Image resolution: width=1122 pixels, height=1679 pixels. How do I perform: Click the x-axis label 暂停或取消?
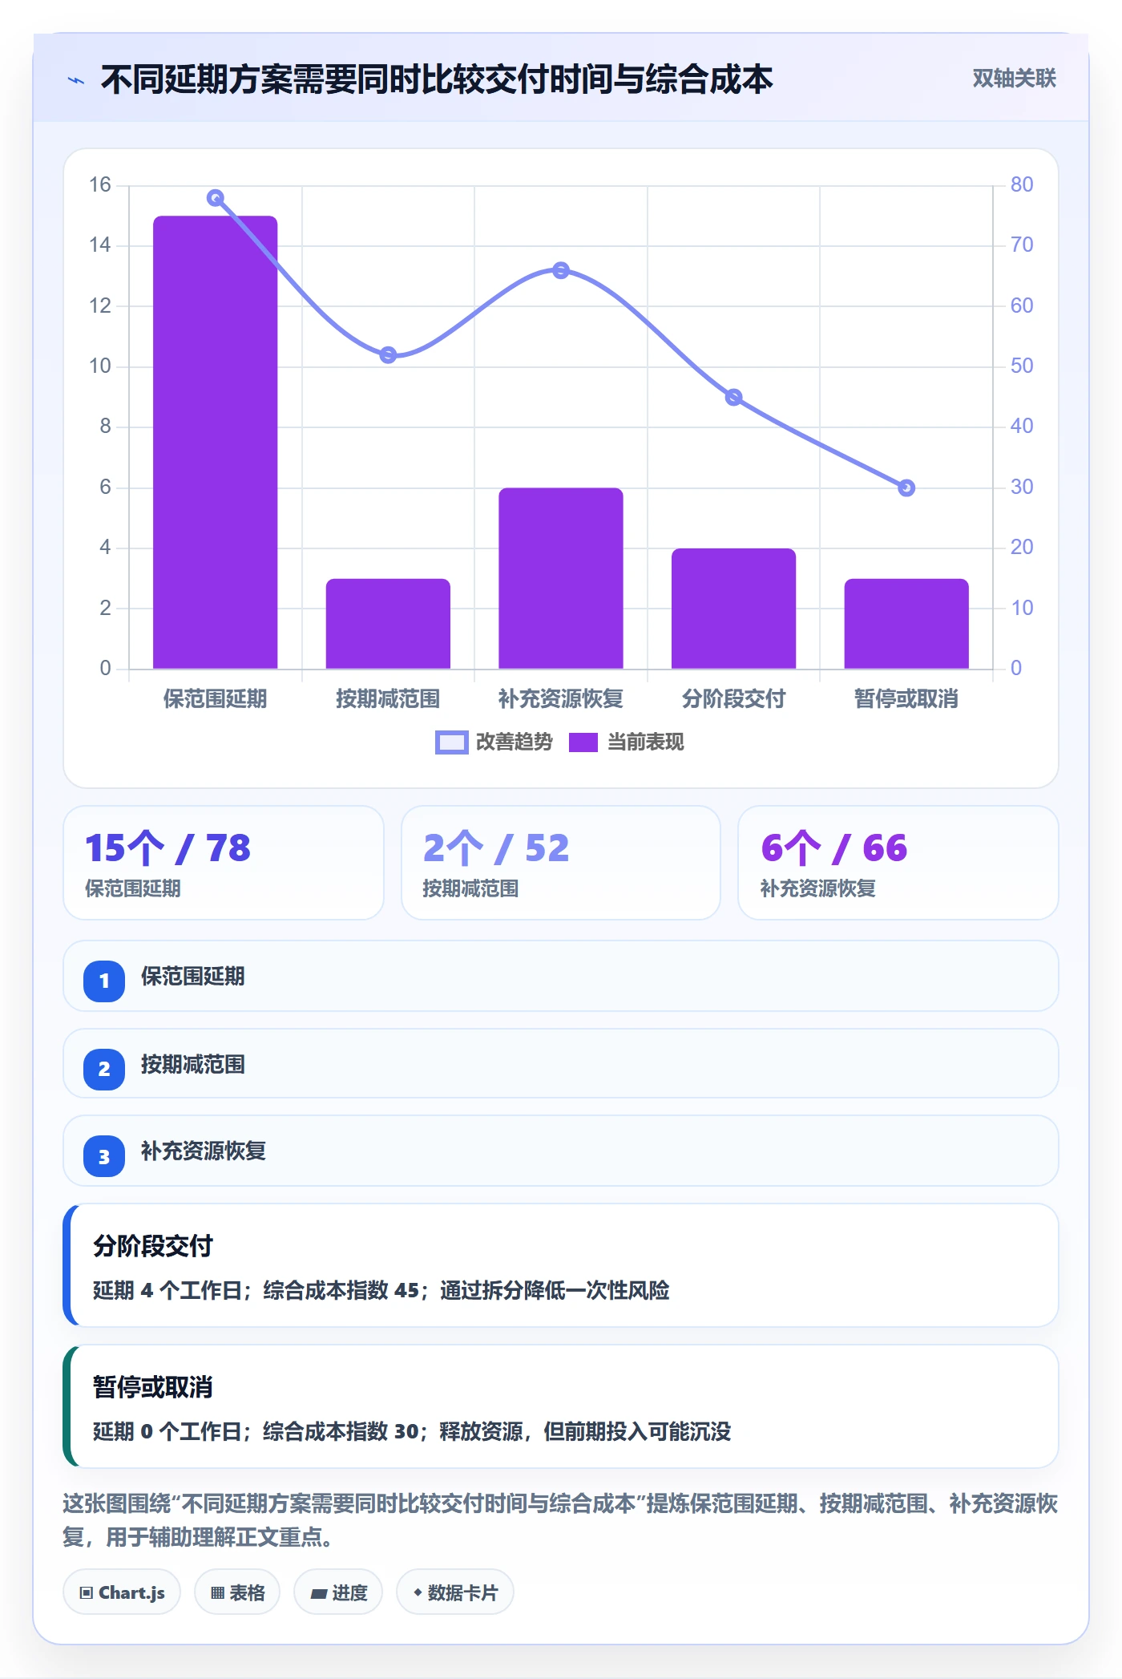click(906, 699)
